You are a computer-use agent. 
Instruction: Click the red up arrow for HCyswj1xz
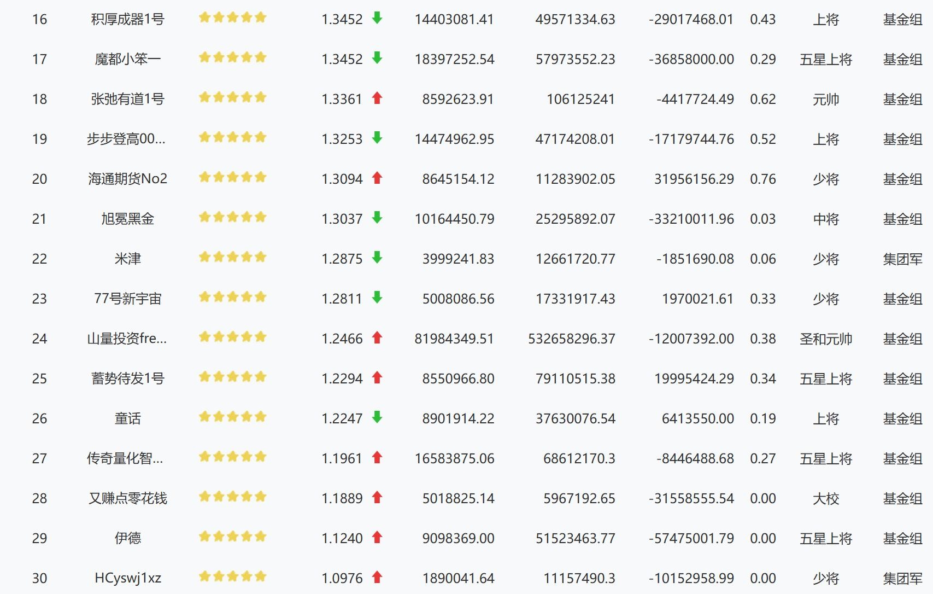pos(377,577)
